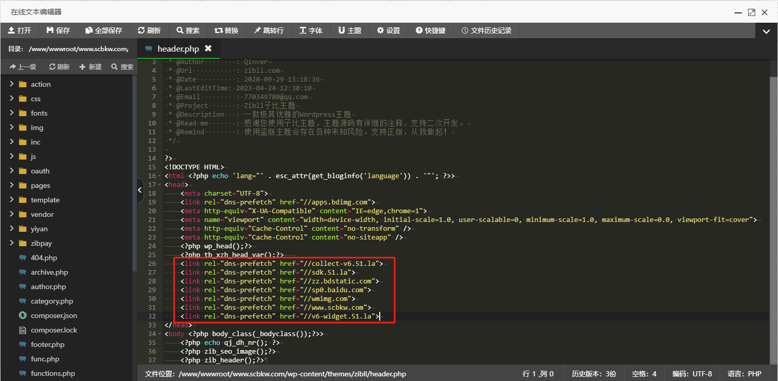The width and height of the screenshot is (778, 381).
Task: Refresh editor with toolbar 刷新
Action: tap(149, 30)
